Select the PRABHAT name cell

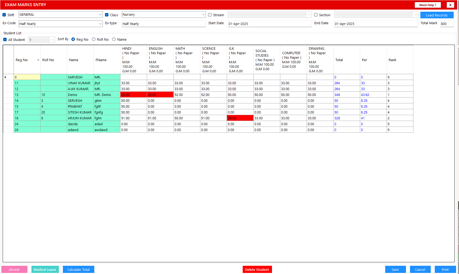click(x=80, y=106)
